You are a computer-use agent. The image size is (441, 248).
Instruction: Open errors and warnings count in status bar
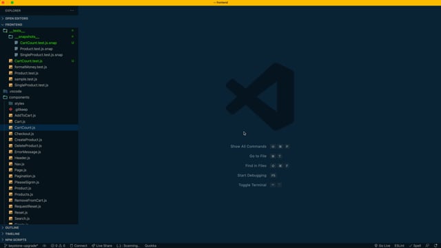click(x=58, y=246)
